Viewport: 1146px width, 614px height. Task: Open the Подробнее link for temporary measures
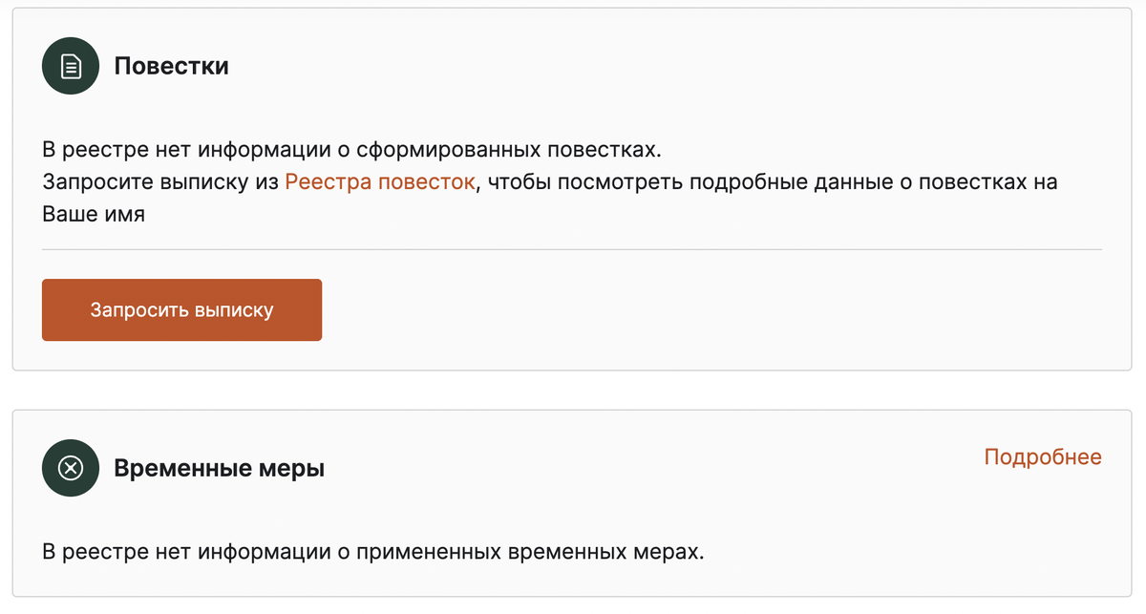1042,457
